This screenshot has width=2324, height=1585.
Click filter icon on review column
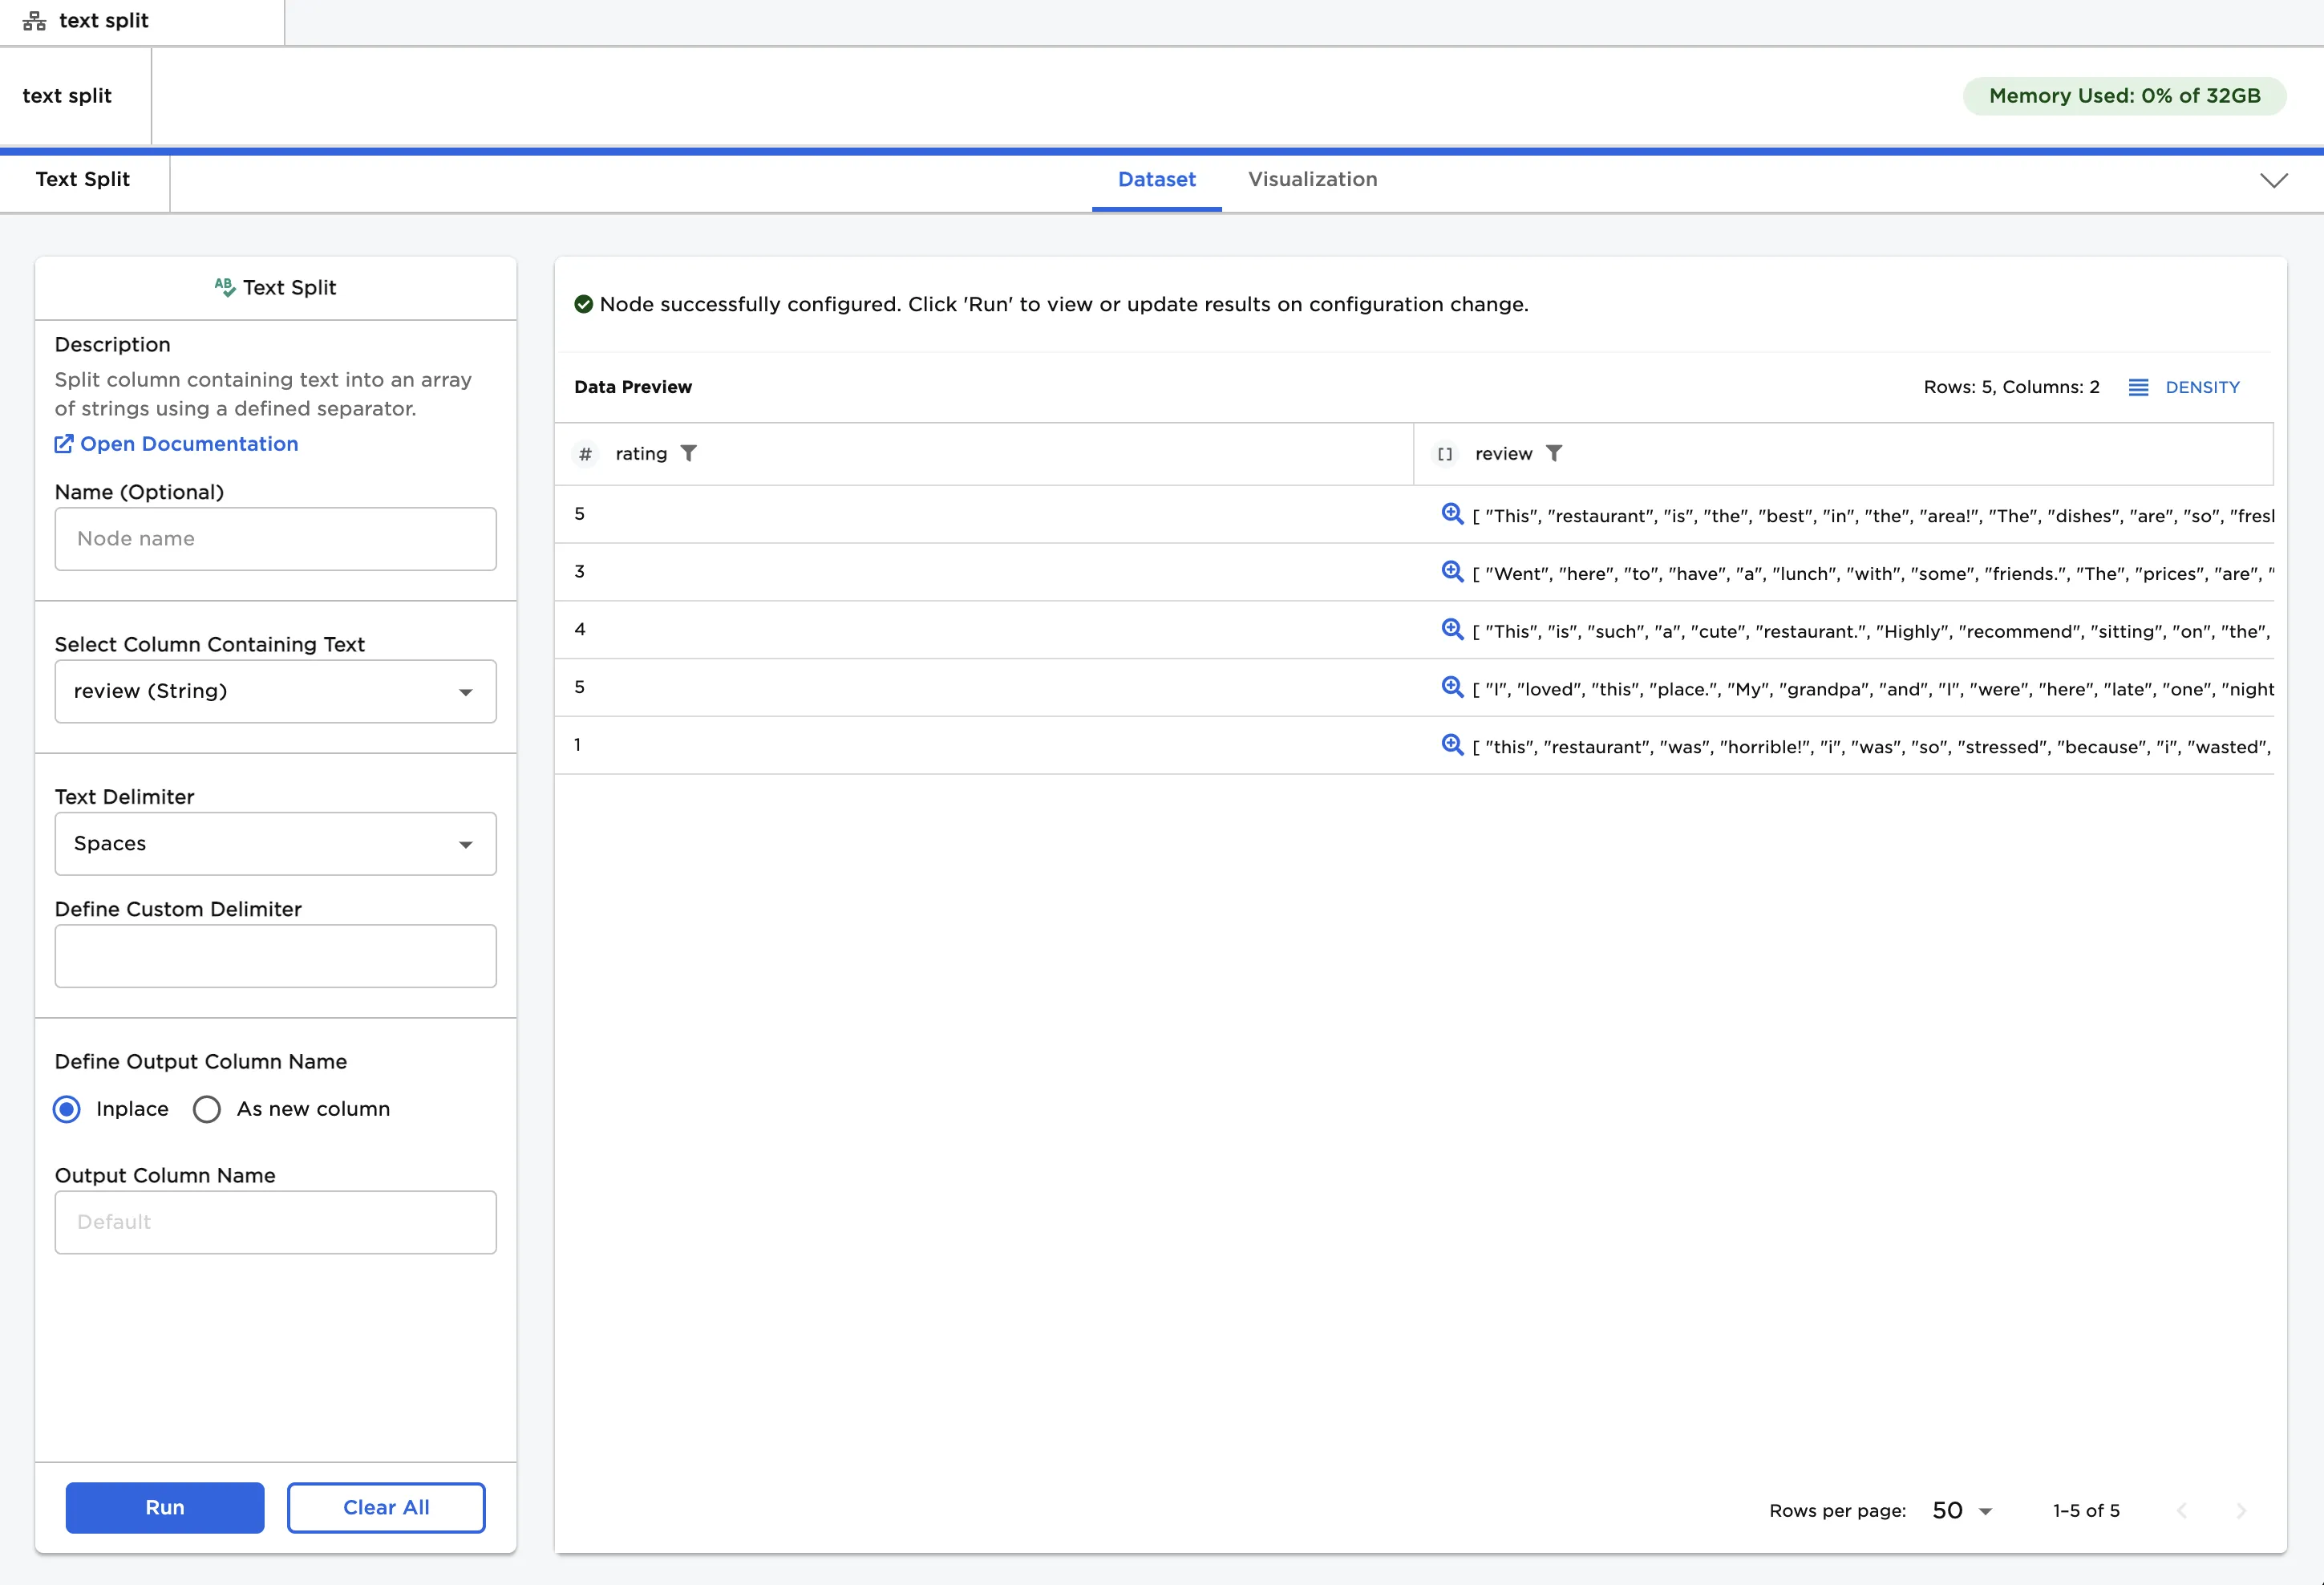[x=1553, y=454]
